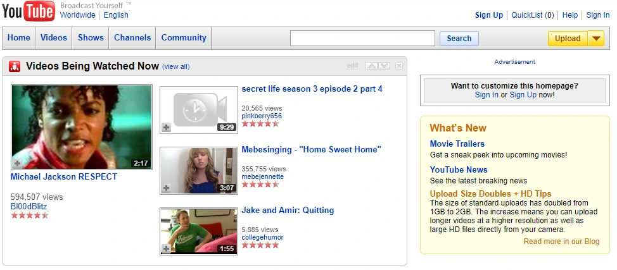Click the edit link in module header
Viewport: 617px width, 270px height.
pyautogui.click(x=353, y=65)
